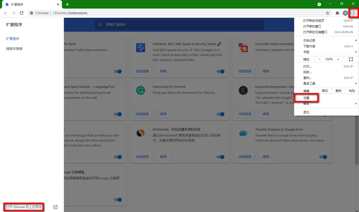Click the search magnifier icon in extensions search
Image resolution: width=359 pixels, height=212 pixels.
[100, 25]
